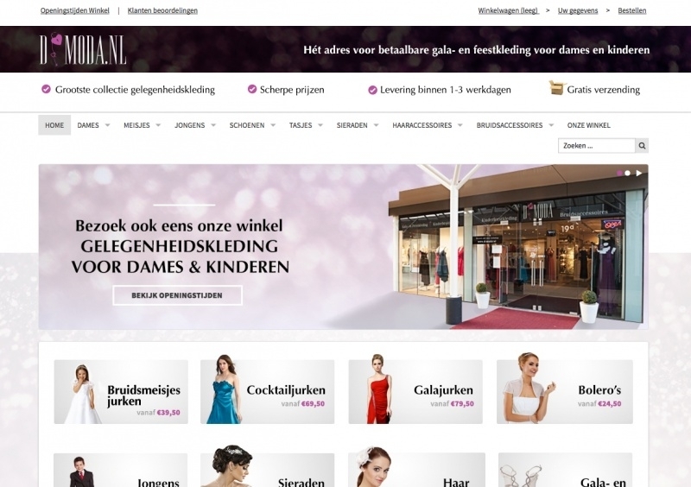Click into the Zoeken search field
This screenshot has height=487, width=691.
(597, 146)
